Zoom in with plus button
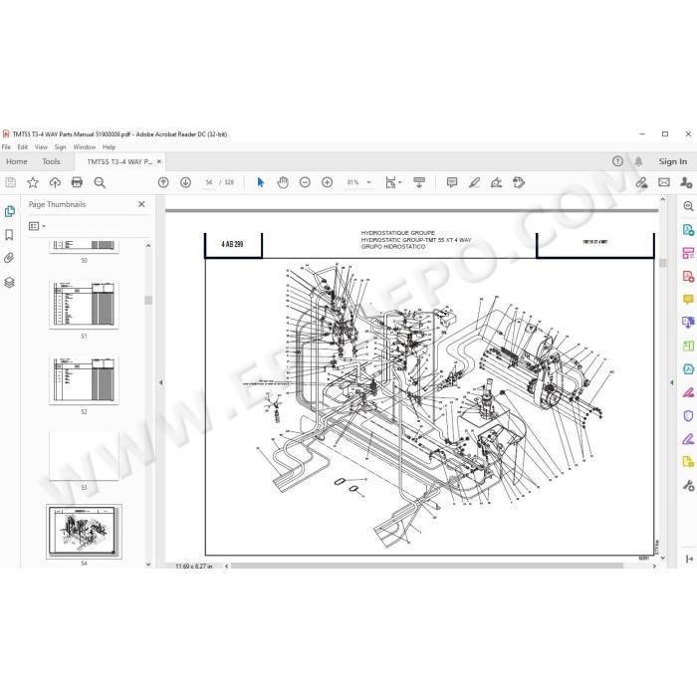 327,182
